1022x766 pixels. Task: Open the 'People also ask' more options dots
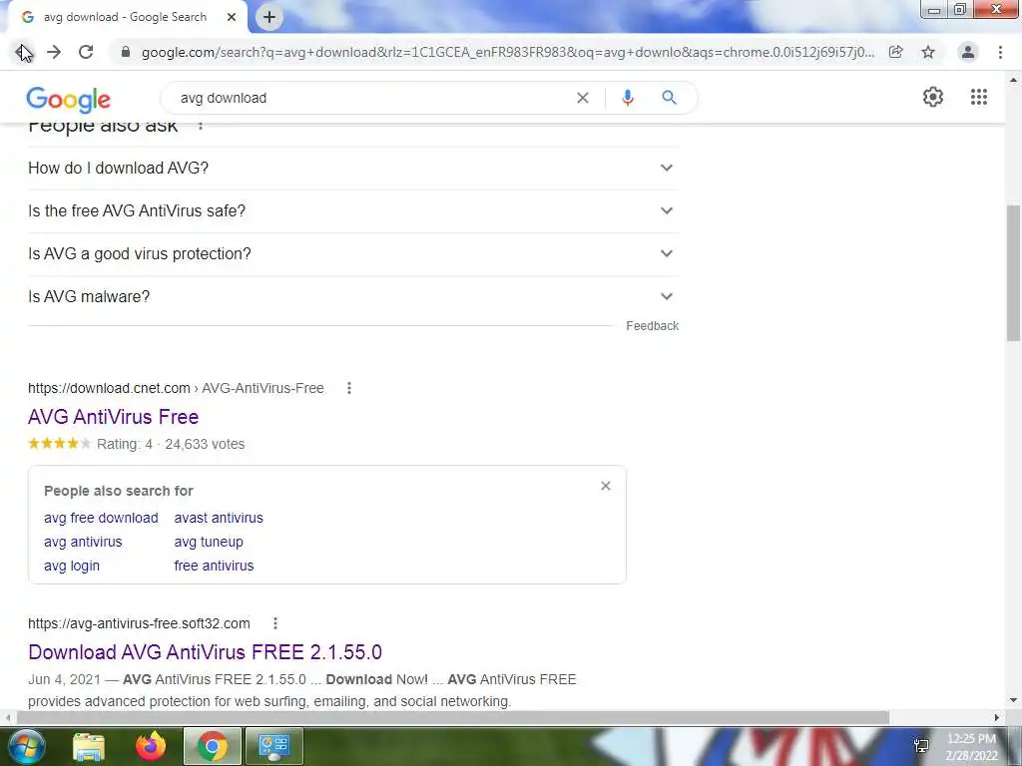tap(201, 125)
